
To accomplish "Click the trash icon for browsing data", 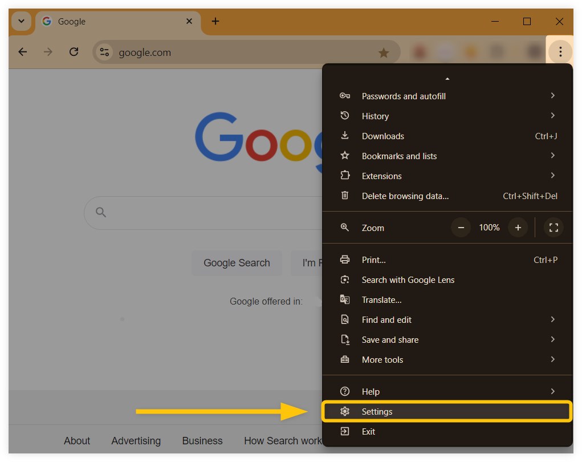I will [x=344, y=195].
